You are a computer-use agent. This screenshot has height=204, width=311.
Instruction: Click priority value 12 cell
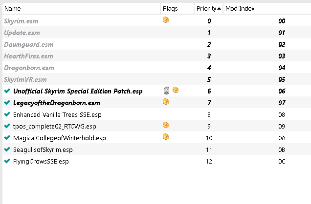click(209, 161)
